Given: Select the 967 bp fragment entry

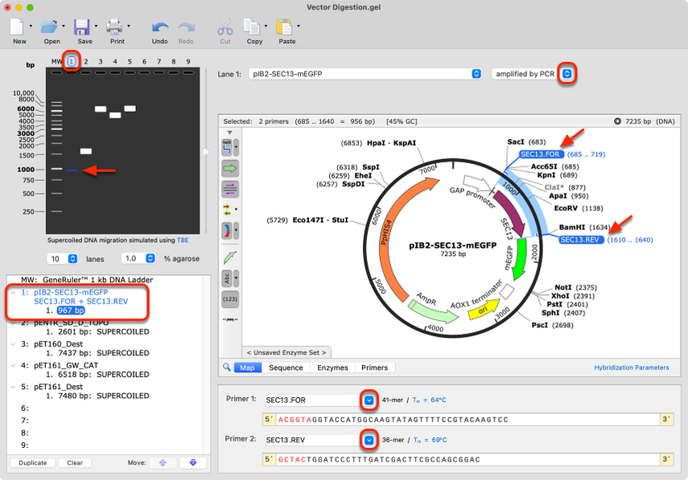Looking at the screenshot, I should [71, 310].
